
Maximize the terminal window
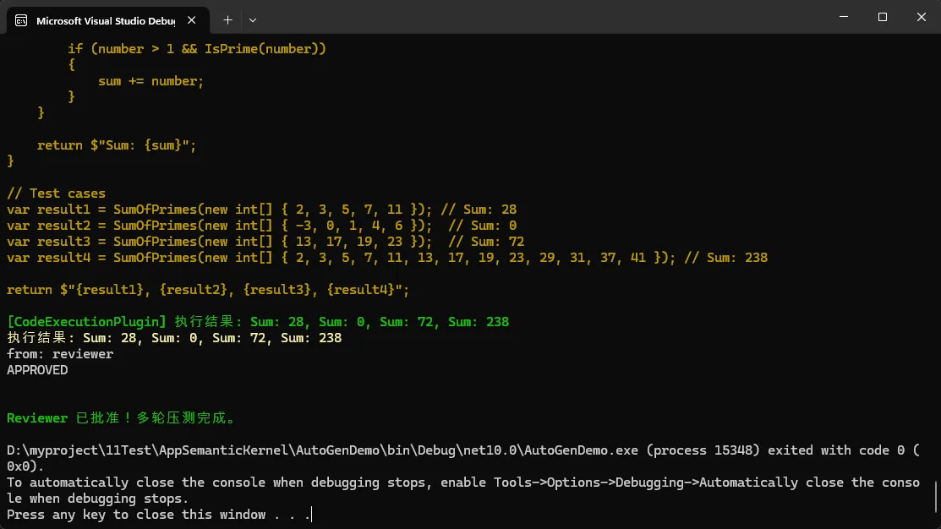(x=882, y=17)
